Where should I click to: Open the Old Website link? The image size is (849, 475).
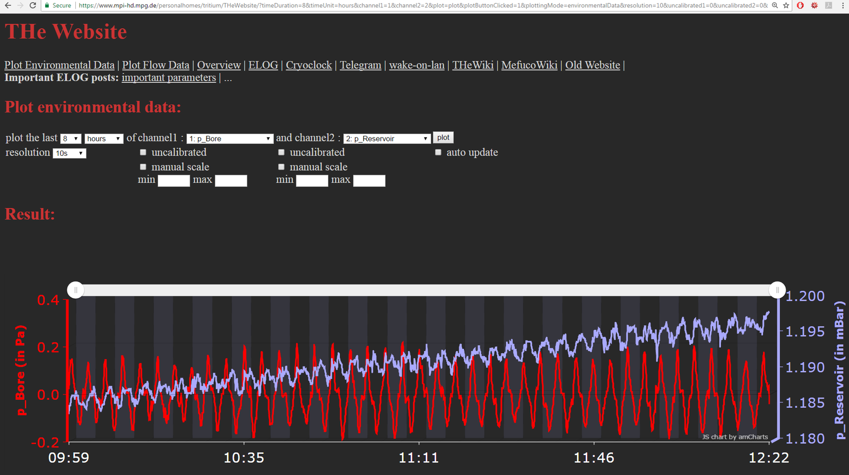592,65
